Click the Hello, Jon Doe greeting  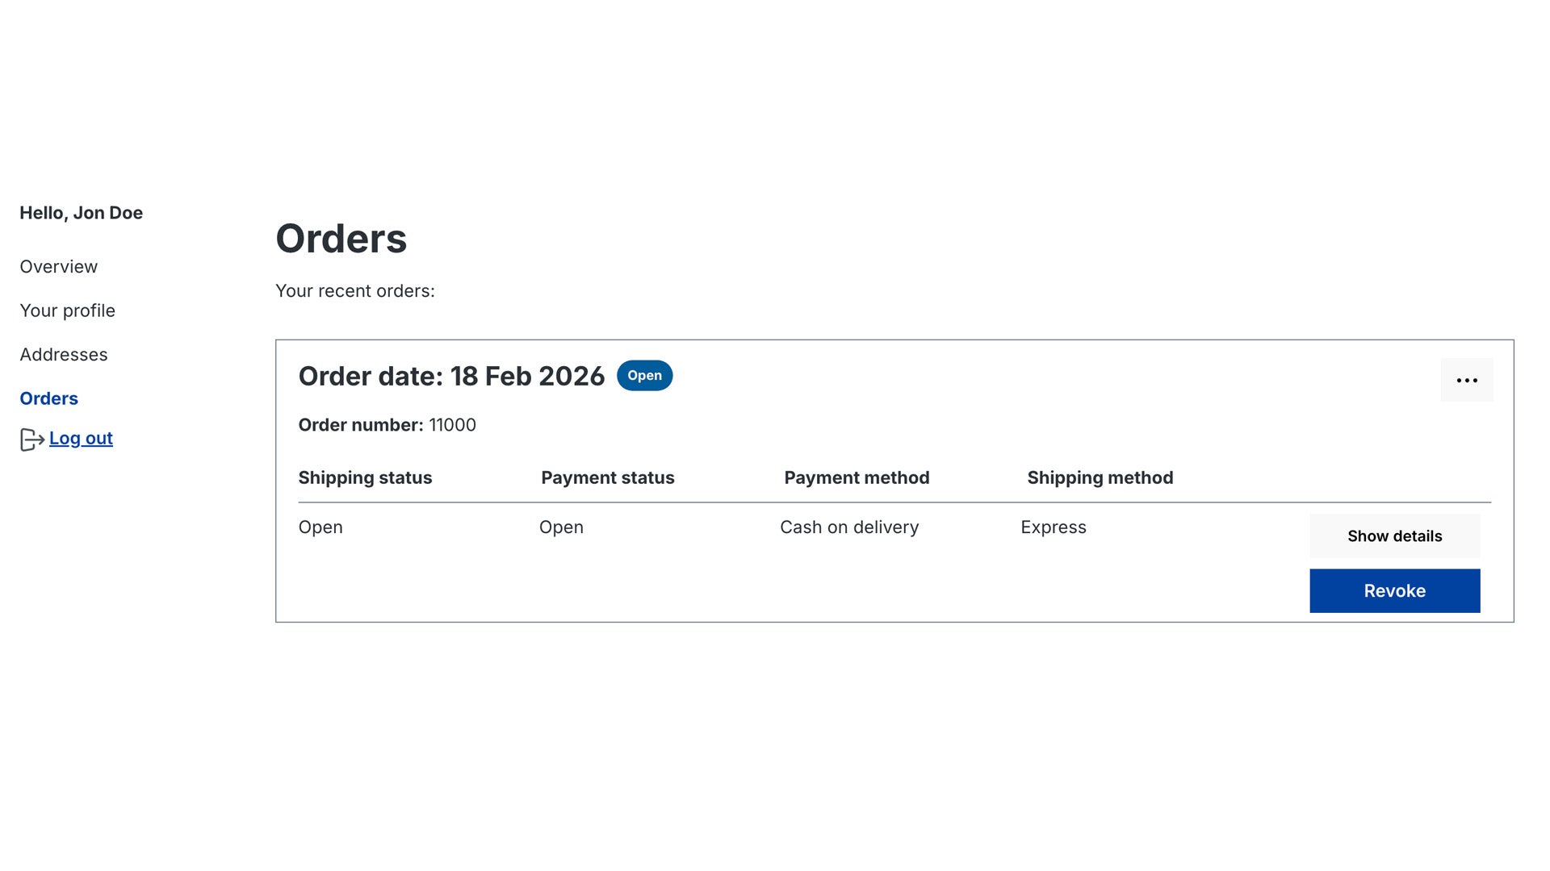81,213
